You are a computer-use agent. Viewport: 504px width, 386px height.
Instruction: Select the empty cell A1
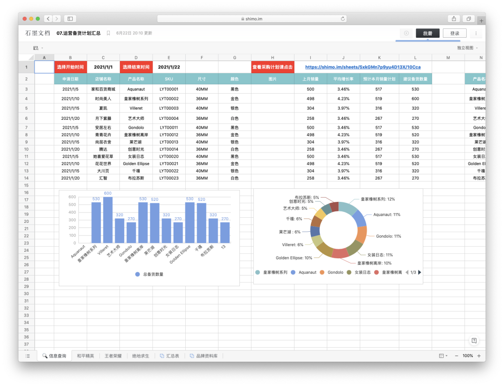click(44, 67)
